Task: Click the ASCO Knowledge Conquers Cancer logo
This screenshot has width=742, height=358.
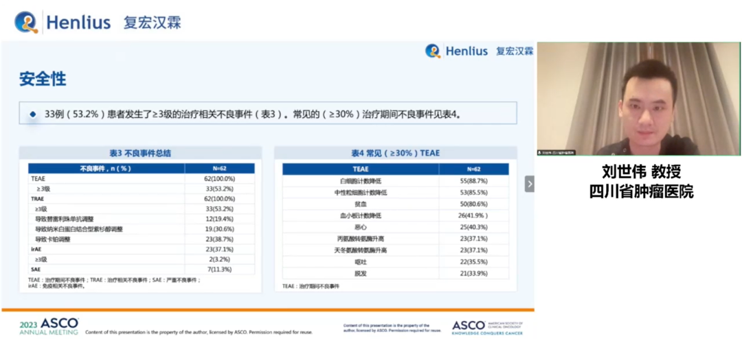Action: [487, 327]
